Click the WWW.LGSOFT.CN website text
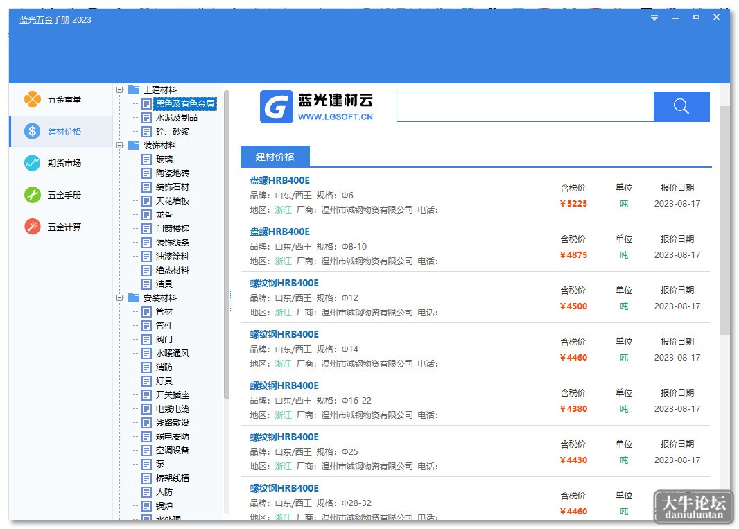739x529 pixels. (x=335, y=117)
